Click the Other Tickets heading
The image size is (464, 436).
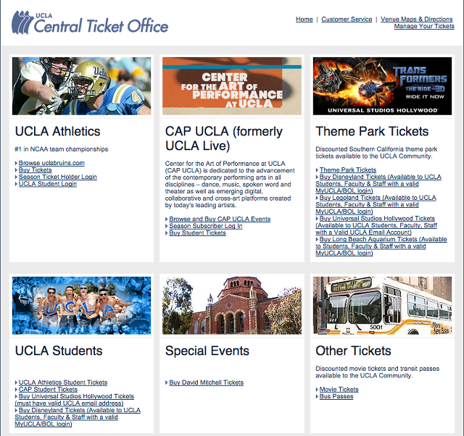[x=353, y=351]
